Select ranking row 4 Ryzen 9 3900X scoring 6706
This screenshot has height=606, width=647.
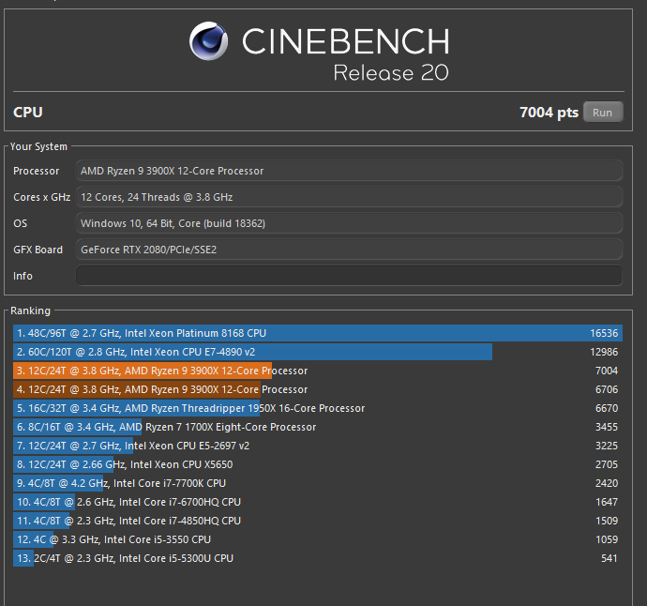pyautogui.click(x=318, y=389)
